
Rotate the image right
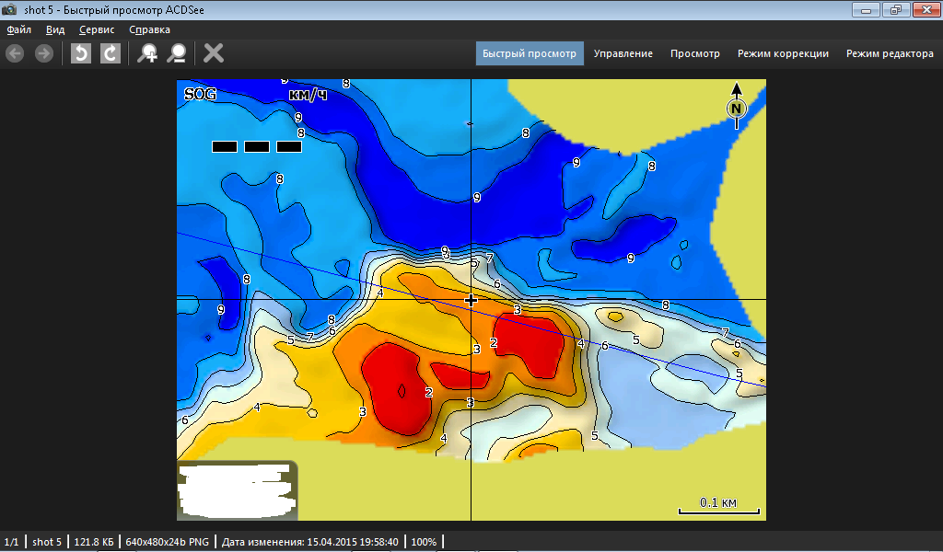[x=110, y=53]
